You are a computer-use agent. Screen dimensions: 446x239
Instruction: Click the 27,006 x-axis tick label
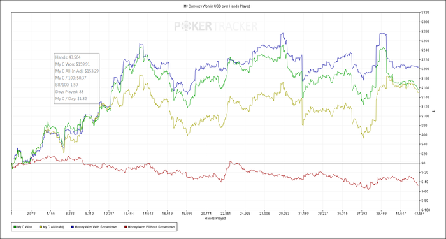(x=264, y=213)
